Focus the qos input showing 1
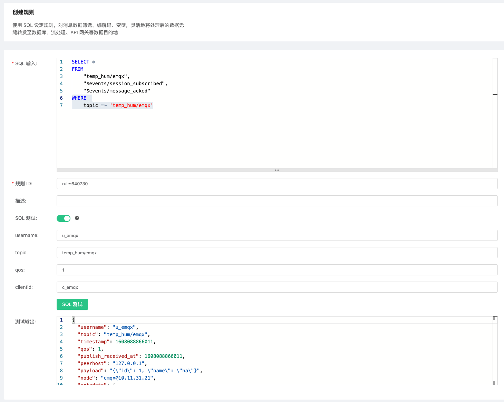This screenshot has height=402, width=504. 277,270
